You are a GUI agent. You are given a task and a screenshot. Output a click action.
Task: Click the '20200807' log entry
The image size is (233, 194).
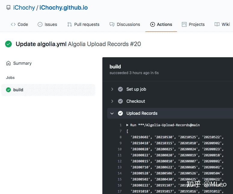pyautogui.click(x=188, y=161)
